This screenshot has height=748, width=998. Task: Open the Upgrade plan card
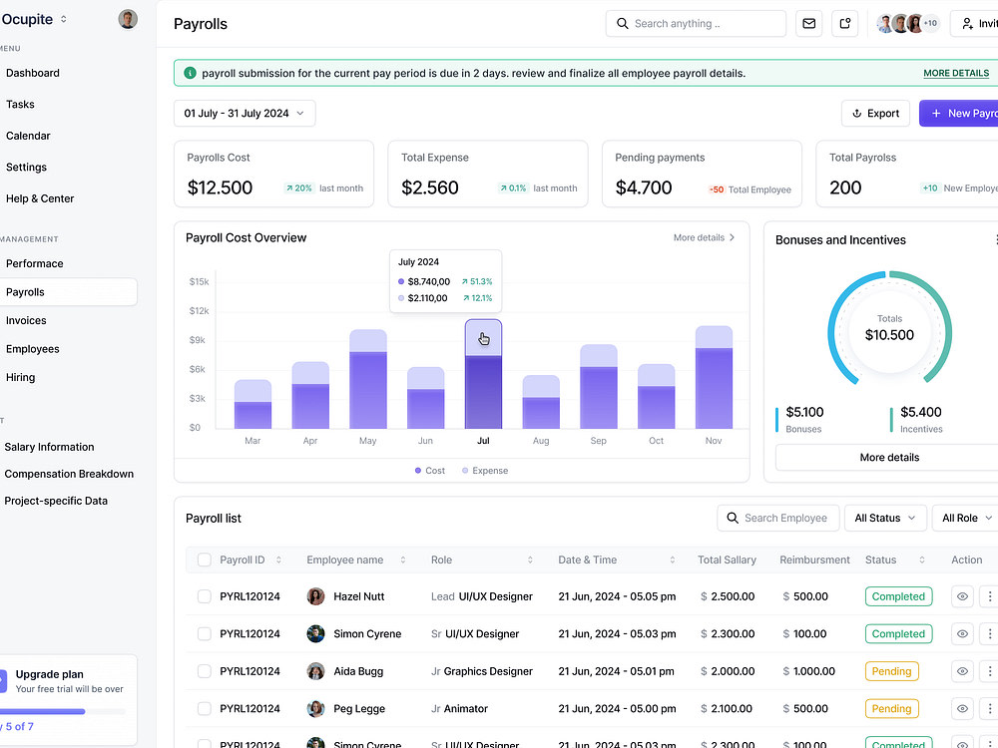(68, 700)
